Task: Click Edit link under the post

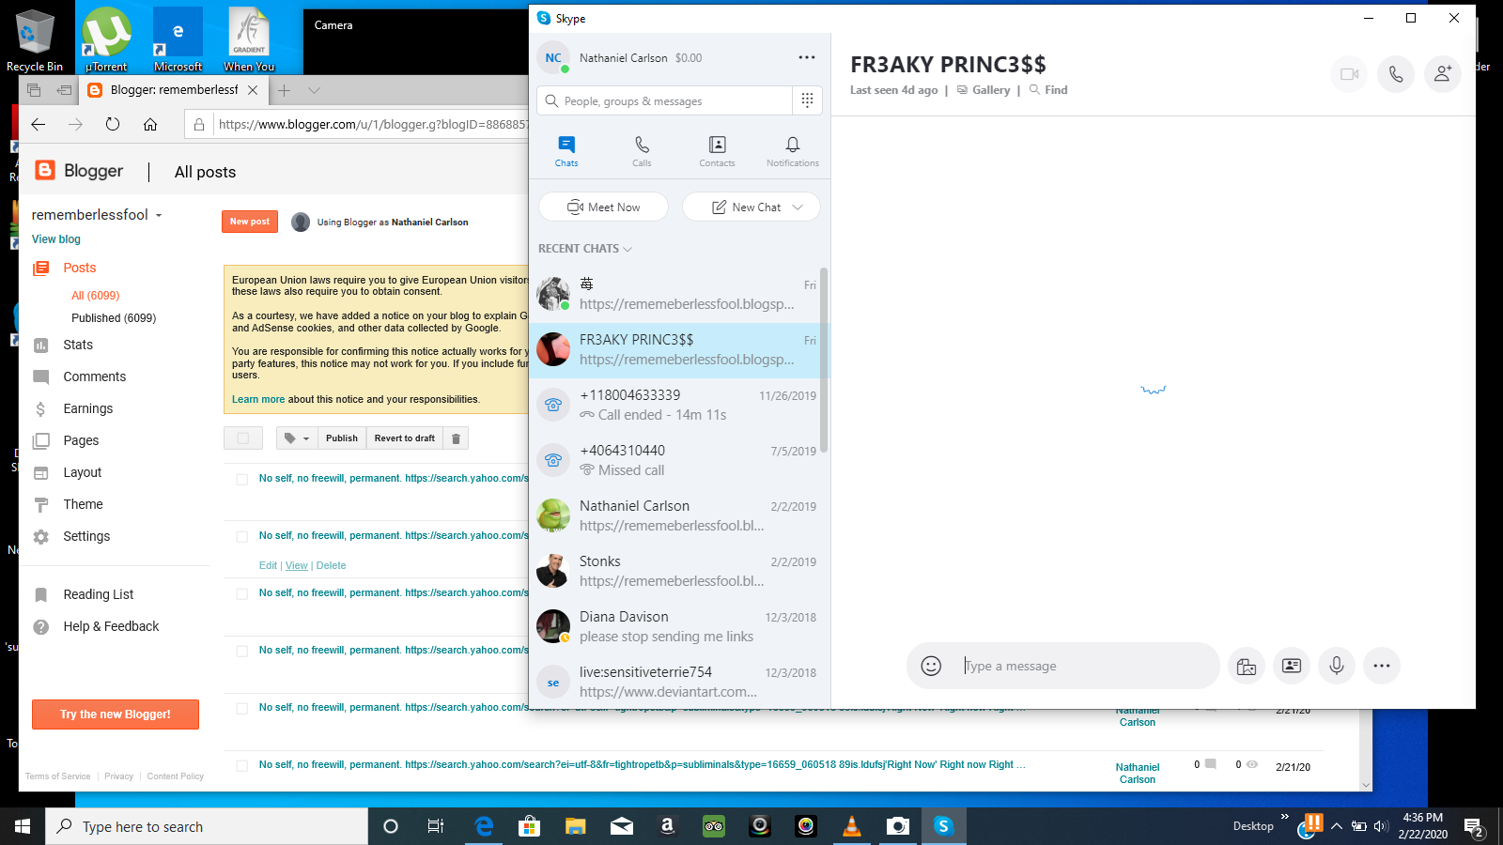Action: pos(268,565)
